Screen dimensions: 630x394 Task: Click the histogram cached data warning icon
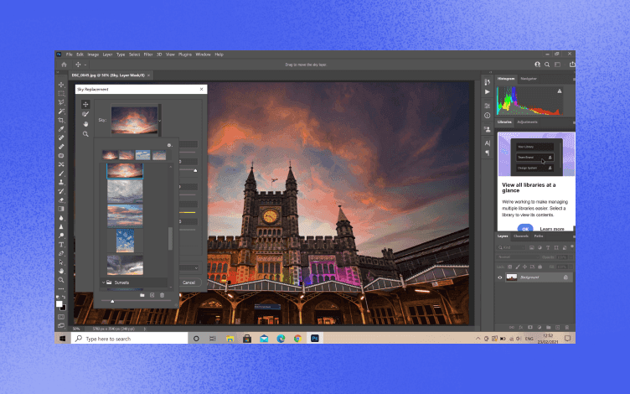[x=560, y=91]
